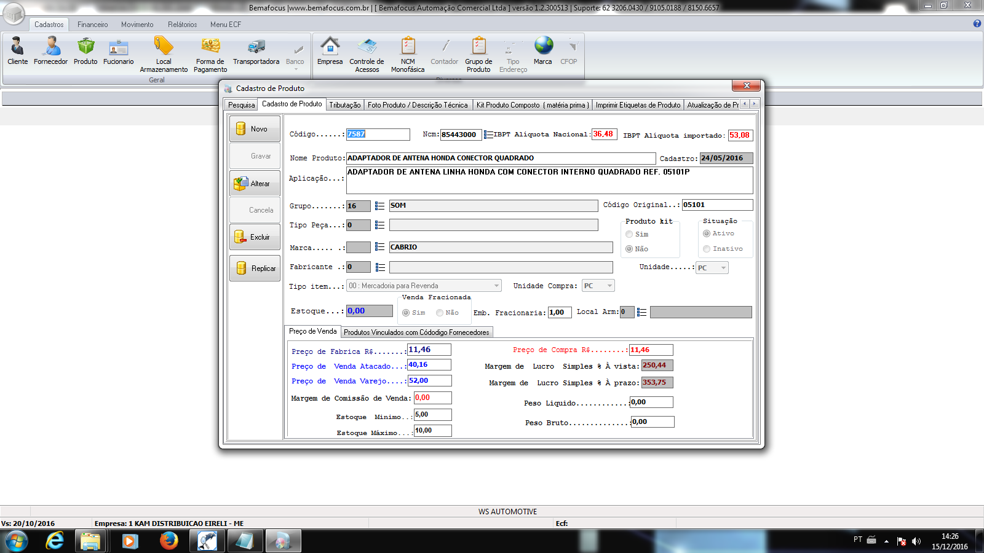Click the Código field 7587
The image size is (984, 553).
point(378,134)
